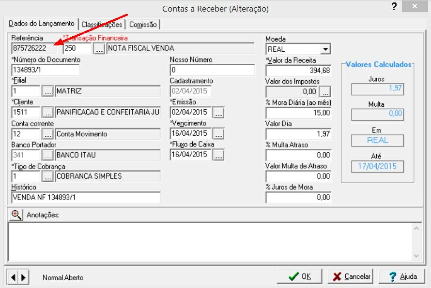
Task: Click the question mark help icon in title bar
Action: 394,6
